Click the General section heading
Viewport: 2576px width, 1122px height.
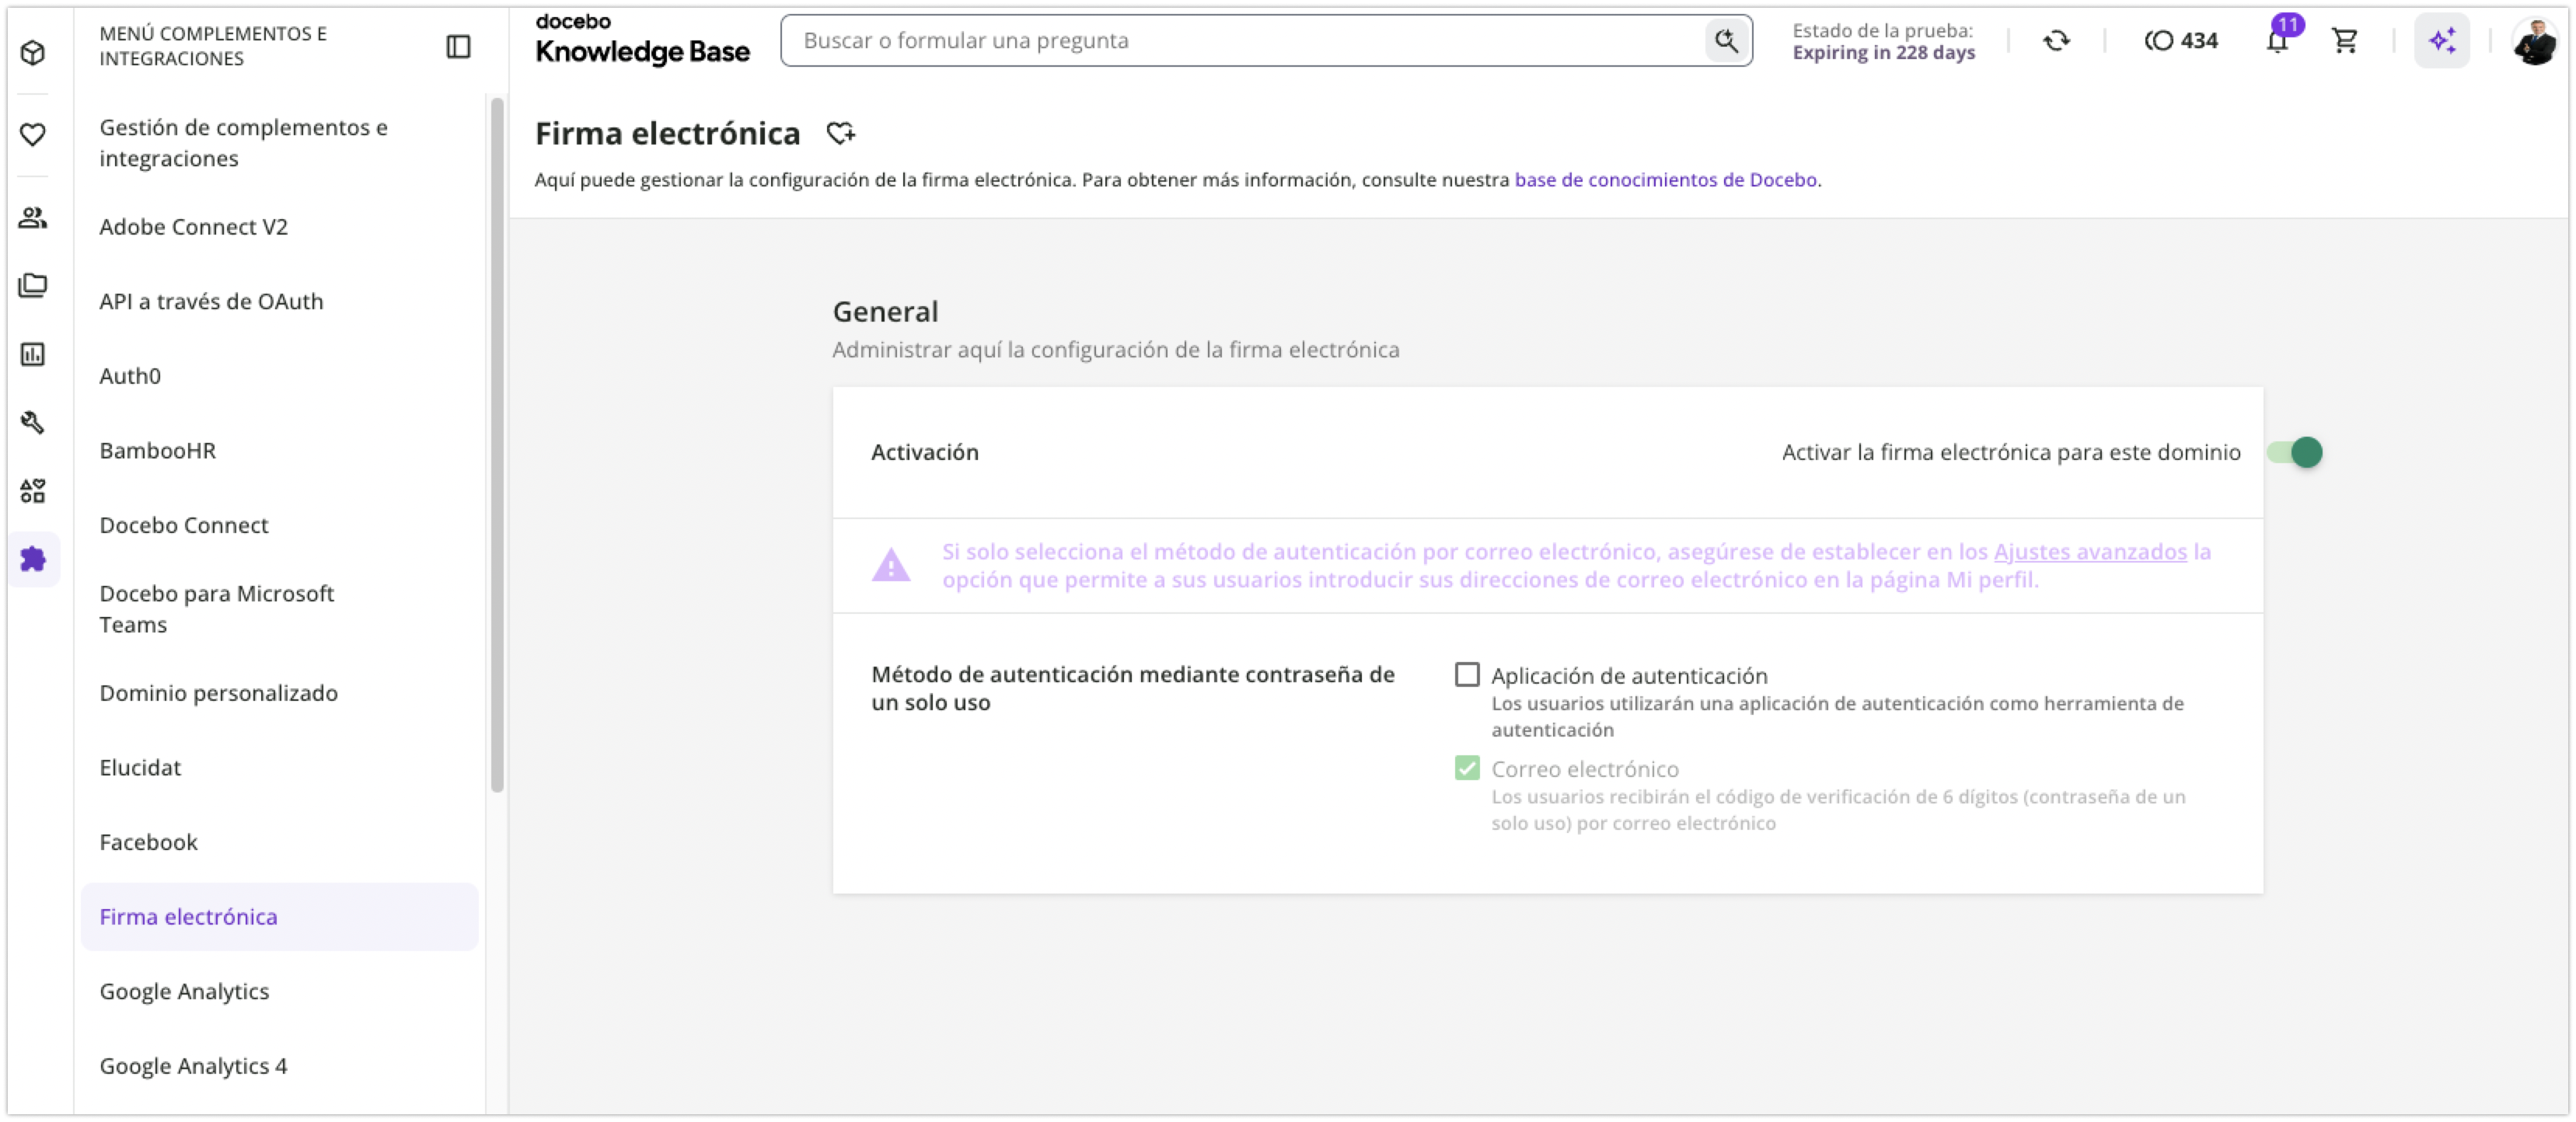pos(885,312)
